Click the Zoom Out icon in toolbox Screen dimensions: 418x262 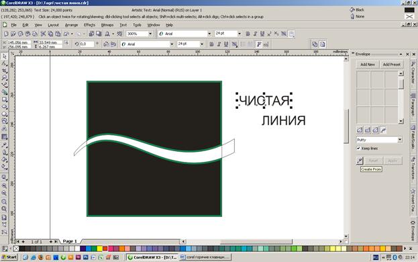(4, 193)
